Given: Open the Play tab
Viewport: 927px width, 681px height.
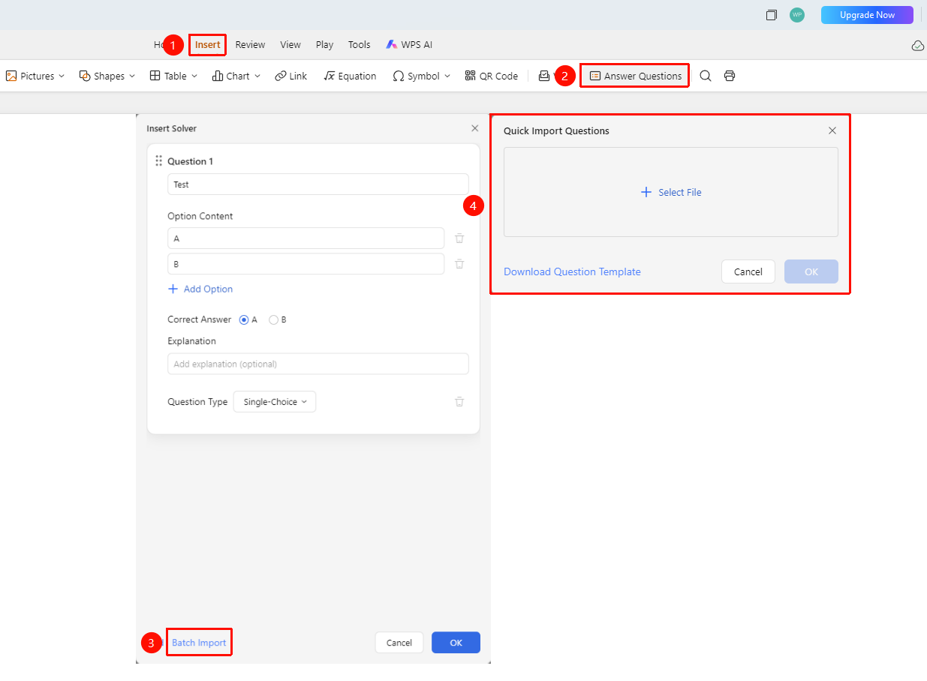Looking at the screenshot, I should (324, 45).
